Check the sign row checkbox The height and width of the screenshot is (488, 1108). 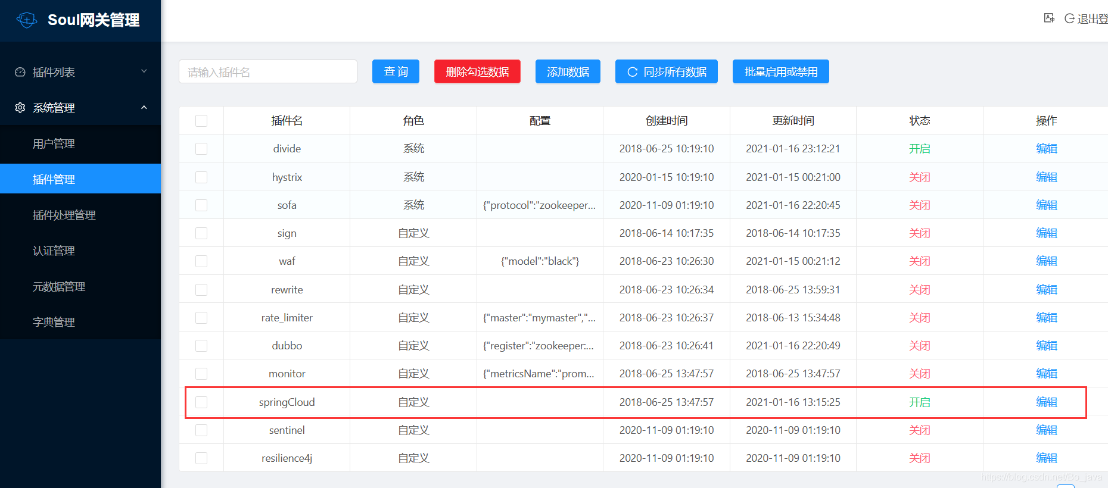click(201, 233)
